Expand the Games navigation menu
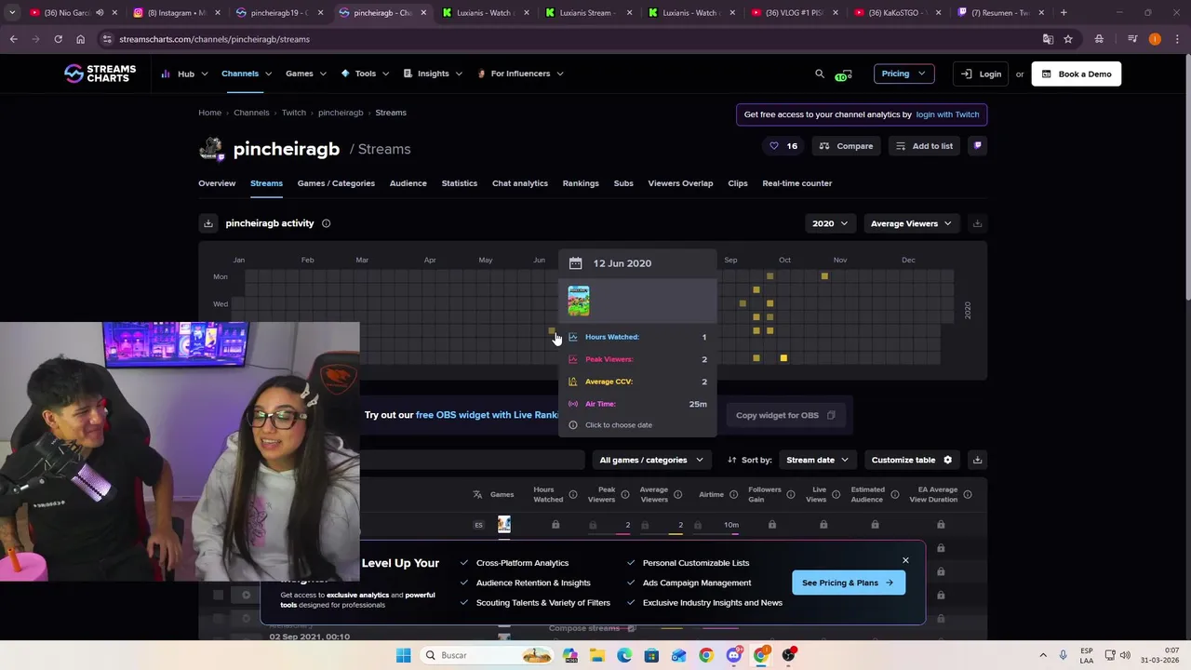The image size is (1191, 670). 306,74
